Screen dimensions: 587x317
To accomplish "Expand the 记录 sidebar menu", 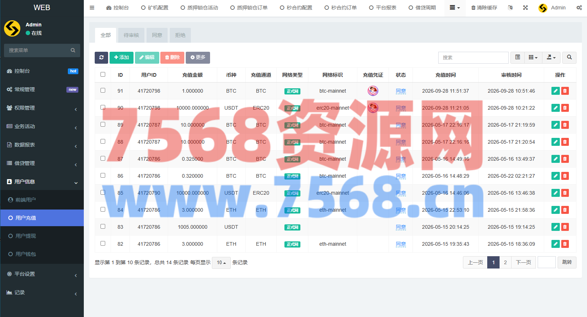I will [42, 292].
